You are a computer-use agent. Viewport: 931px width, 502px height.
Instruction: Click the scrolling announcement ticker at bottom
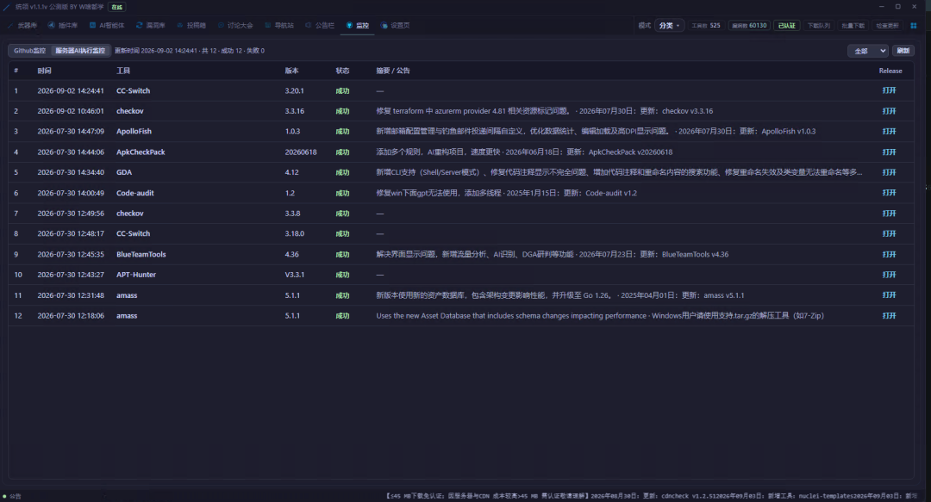[x=652, y=496]
